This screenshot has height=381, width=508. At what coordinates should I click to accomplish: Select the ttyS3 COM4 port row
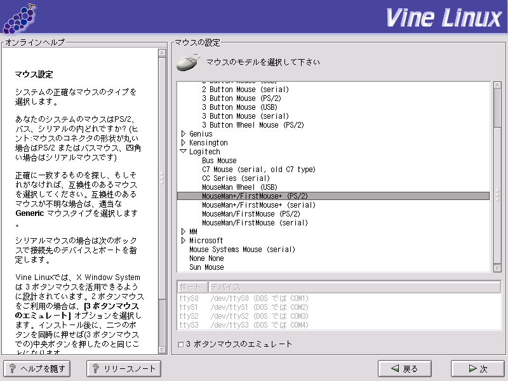[339, 325]
